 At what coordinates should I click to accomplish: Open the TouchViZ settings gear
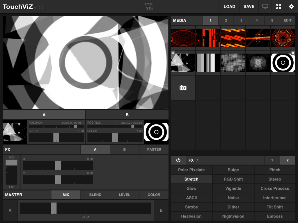291,6
